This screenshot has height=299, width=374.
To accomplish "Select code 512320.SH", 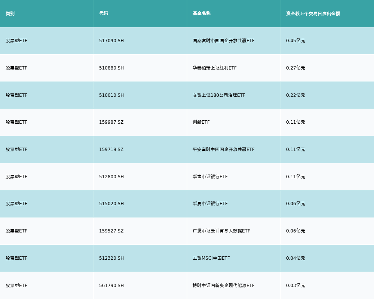I will (x=111, y=258).
